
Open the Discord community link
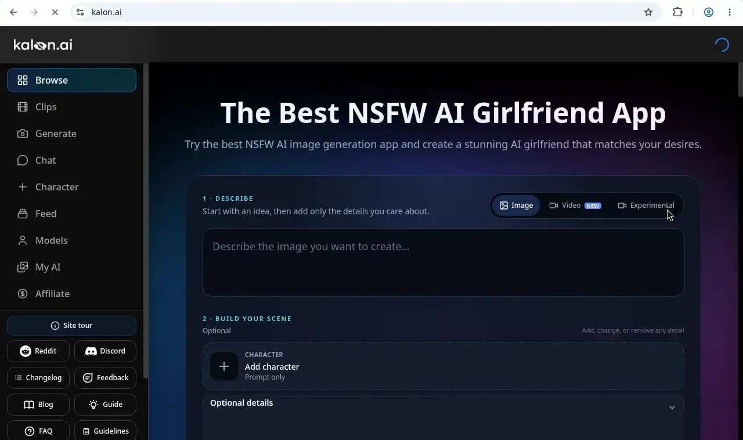(105, 351)
